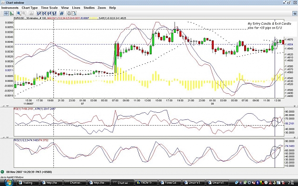Switch to the Forex Cal... taskbar window

[x=170, y=183]
